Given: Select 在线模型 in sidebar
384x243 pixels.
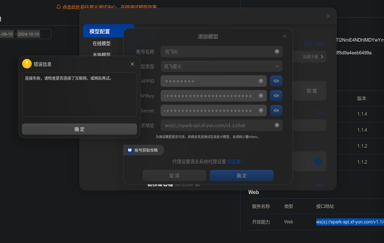Looking at the screenshot, I should tap(101, 43).
